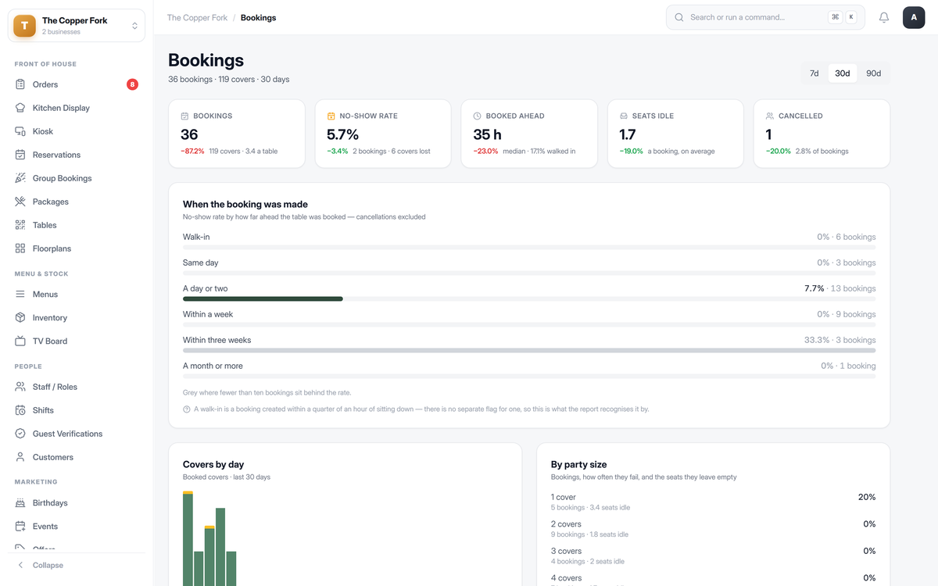This screenshot has height=586, width=938.
Task: Click the Inventory box icon
Action: coord(20,318)
